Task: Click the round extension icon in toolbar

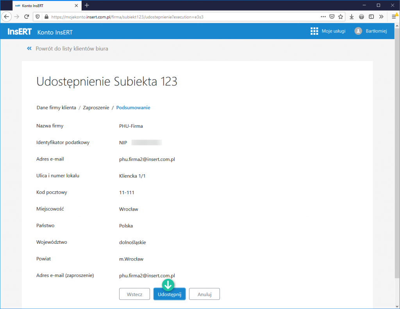Action: click(x=361, y=17)
